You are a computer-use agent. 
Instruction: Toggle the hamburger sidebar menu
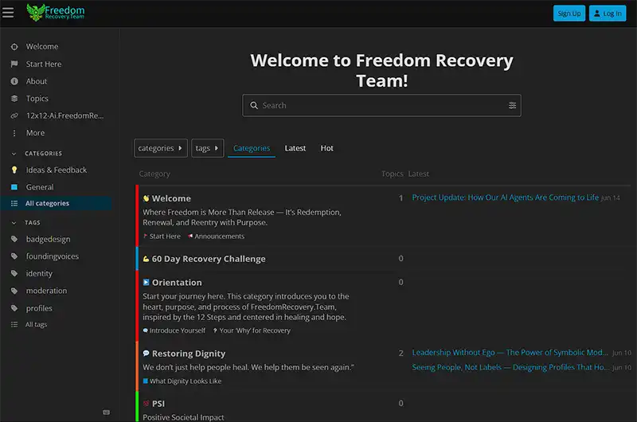coord(9,13)
